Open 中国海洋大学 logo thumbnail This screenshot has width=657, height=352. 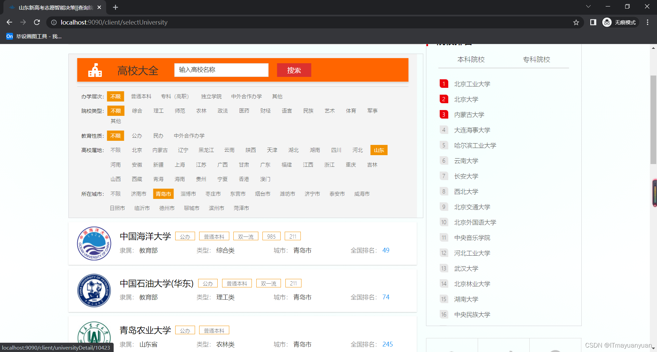pos(94,243)
